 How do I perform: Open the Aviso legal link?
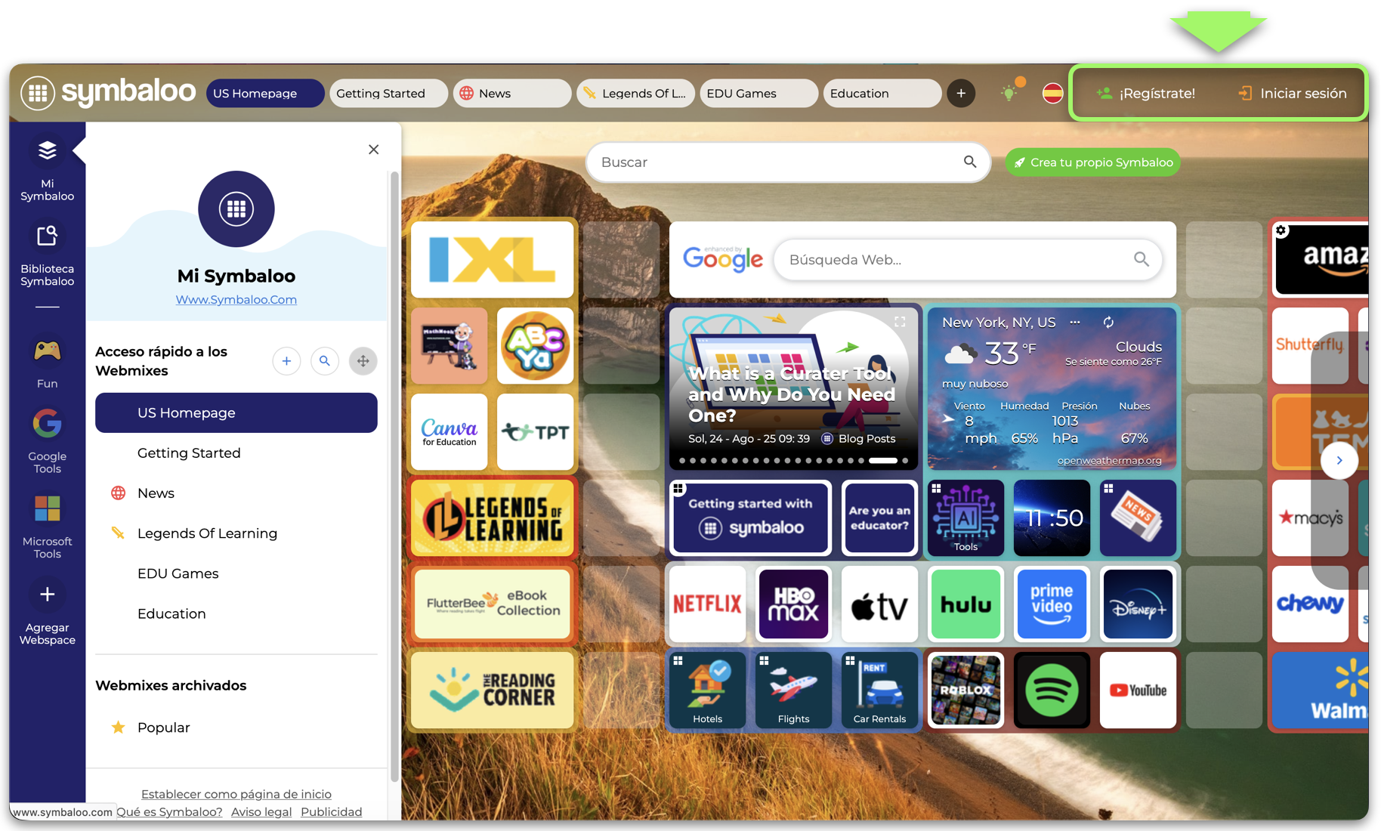261,812
